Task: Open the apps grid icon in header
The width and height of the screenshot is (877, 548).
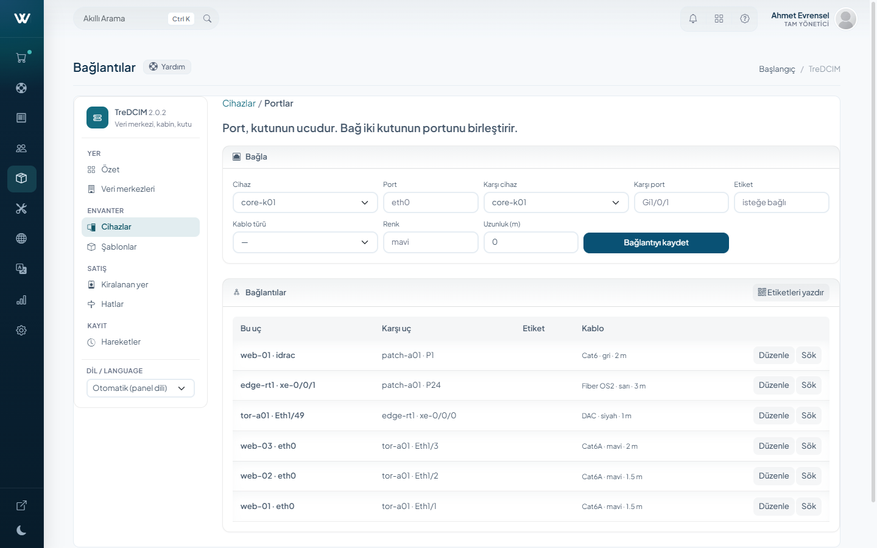Action: 719,19
